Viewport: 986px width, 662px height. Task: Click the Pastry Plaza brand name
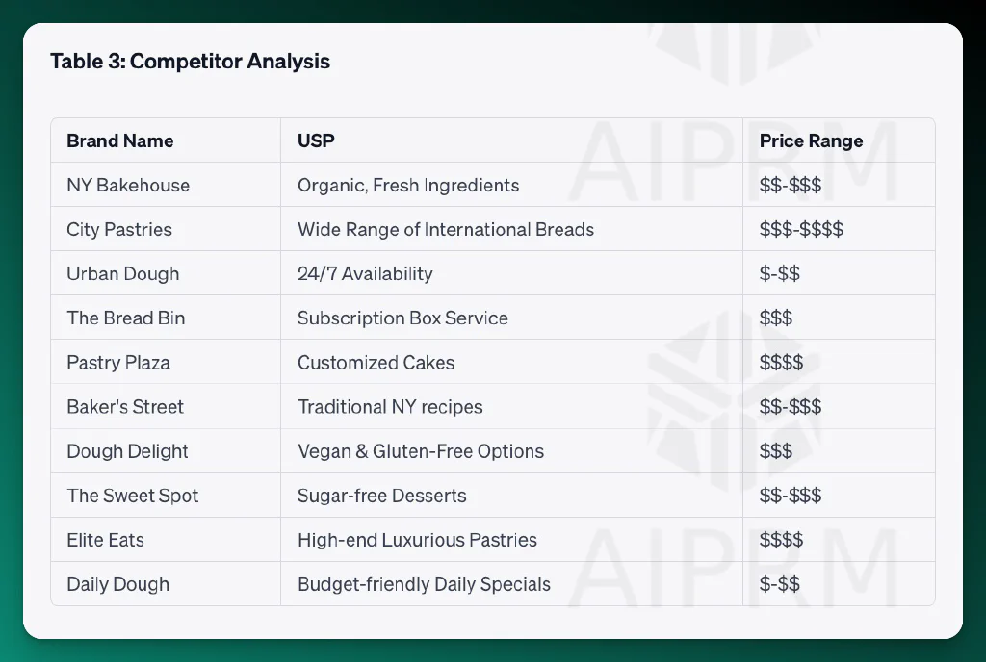[x=118, y=363]
